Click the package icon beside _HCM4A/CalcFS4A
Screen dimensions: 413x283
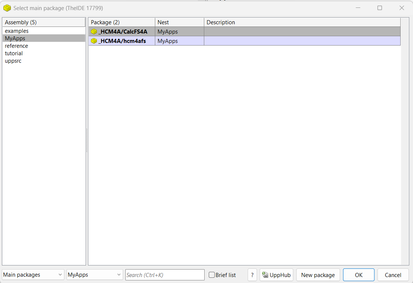(94, 31)
